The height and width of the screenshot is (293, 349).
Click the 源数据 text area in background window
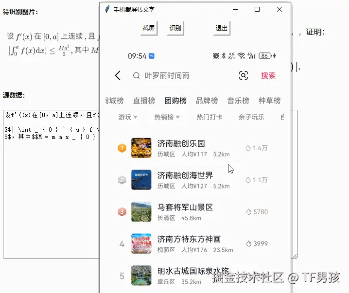click(51, 184)
